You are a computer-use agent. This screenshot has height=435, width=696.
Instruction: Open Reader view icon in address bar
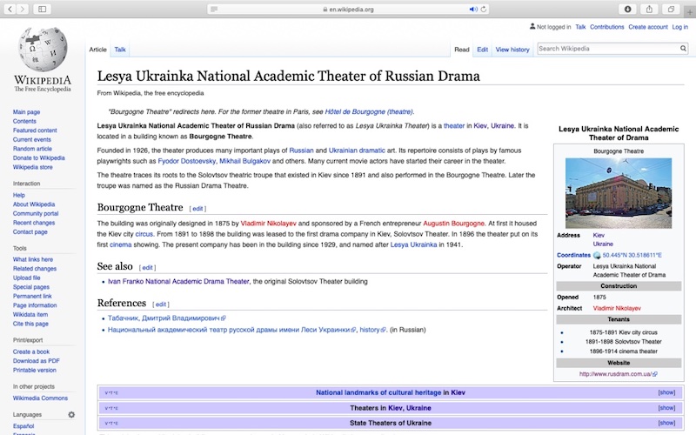[x=214, y=9]
